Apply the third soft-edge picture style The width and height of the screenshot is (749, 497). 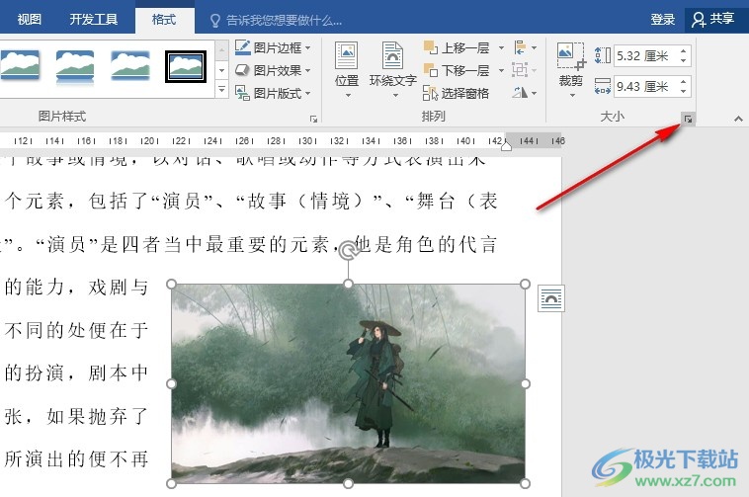[129, 65]
